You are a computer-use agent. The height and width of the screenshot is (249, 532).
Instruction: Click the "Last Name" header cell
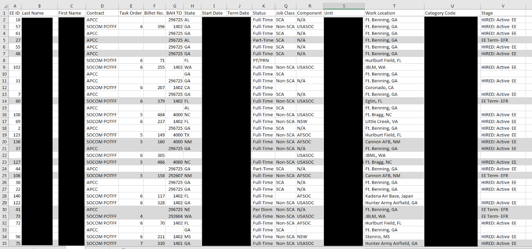[39, 13]
